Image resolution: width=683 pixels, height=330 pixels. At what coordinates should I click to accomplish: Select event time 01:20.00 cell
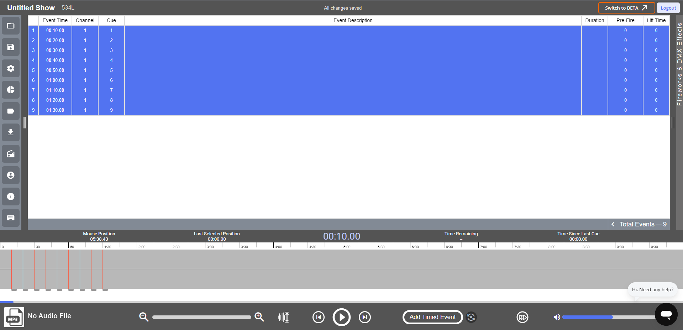55,100
